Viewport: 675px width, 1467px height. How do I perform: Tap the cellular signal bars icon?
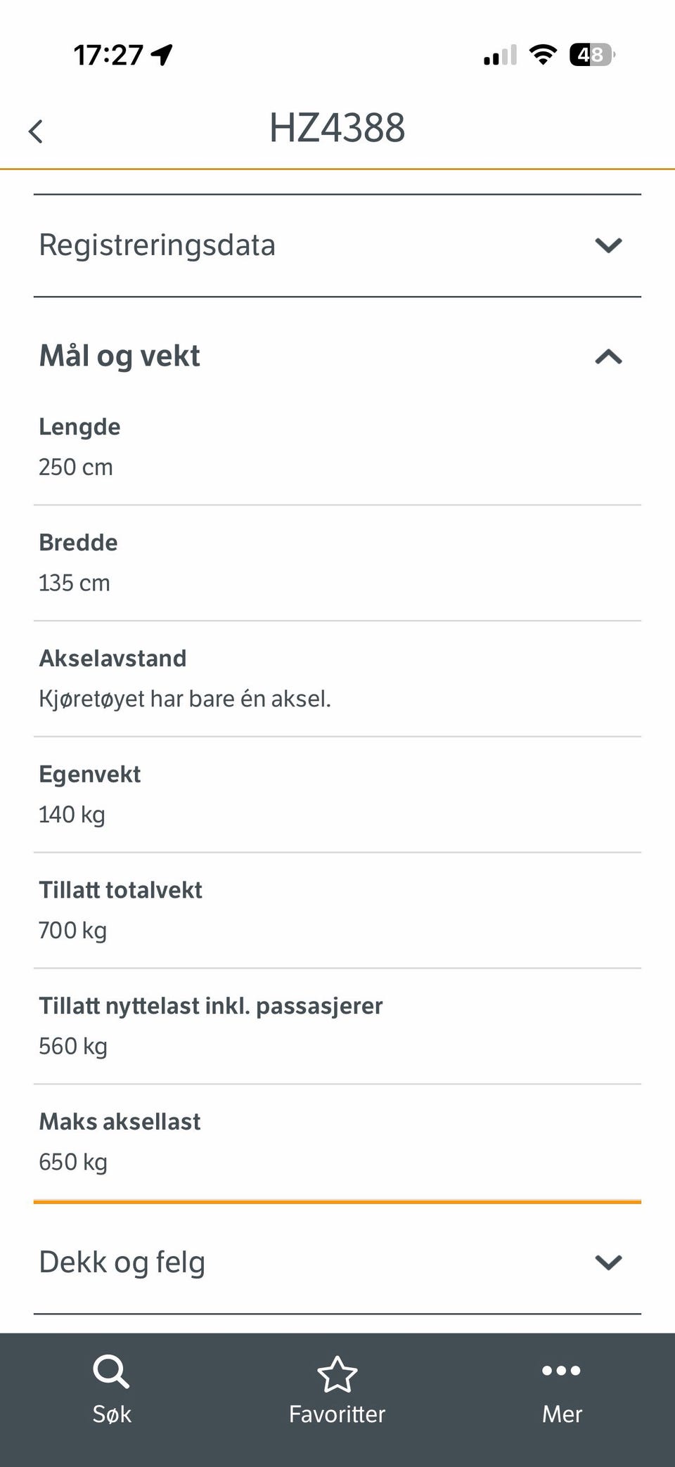[500, 55]
